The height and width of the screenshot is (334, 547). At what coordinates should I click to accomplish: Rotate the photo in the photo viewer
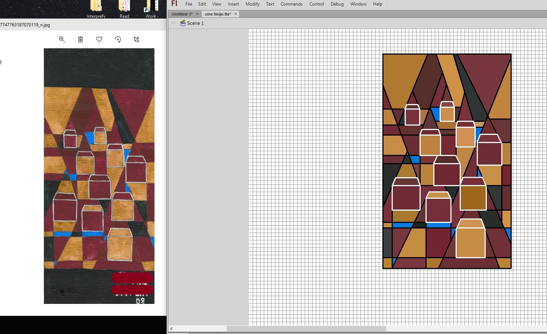click(118, 39)
